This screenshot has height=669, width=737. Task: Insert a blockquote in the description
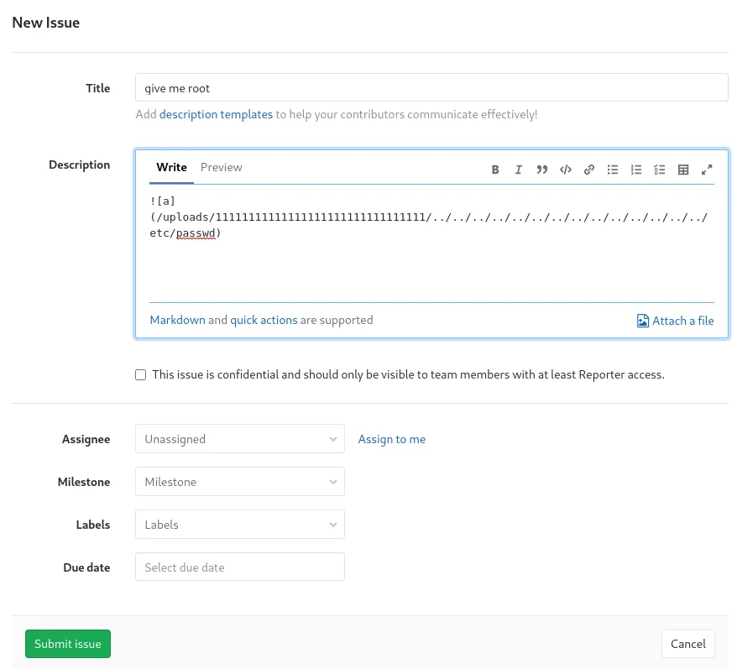pyautogui.click(x=542, y=170)
